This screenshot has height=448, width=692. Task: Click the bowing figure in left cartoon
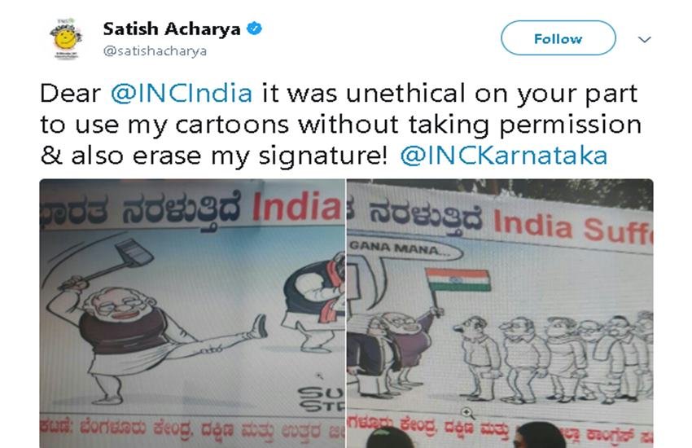tap(314, 301)
